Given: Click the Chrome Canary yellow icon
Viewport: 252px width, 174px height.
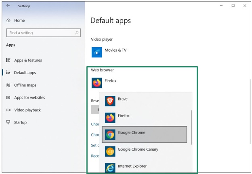Looking at the screenshot, I should (110, 151).
